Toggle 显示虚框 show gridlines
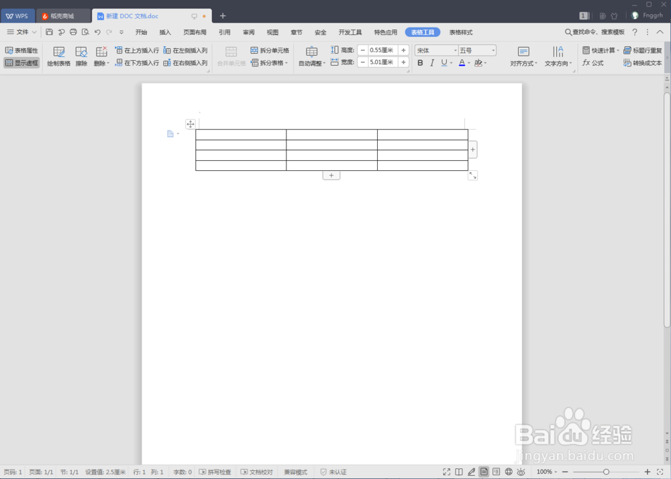This screenshot has height=479, width=671. 21,63
